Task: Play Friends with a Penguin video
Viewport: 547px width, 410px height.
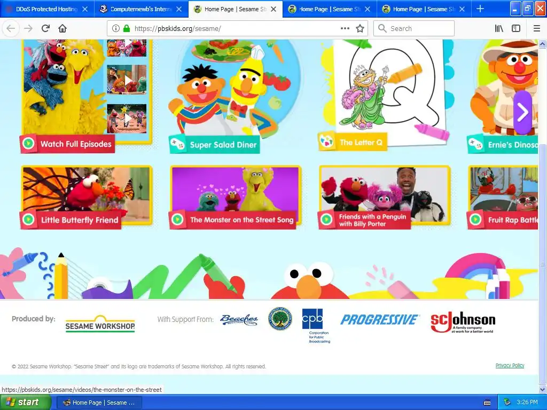Action: (385, 197)
